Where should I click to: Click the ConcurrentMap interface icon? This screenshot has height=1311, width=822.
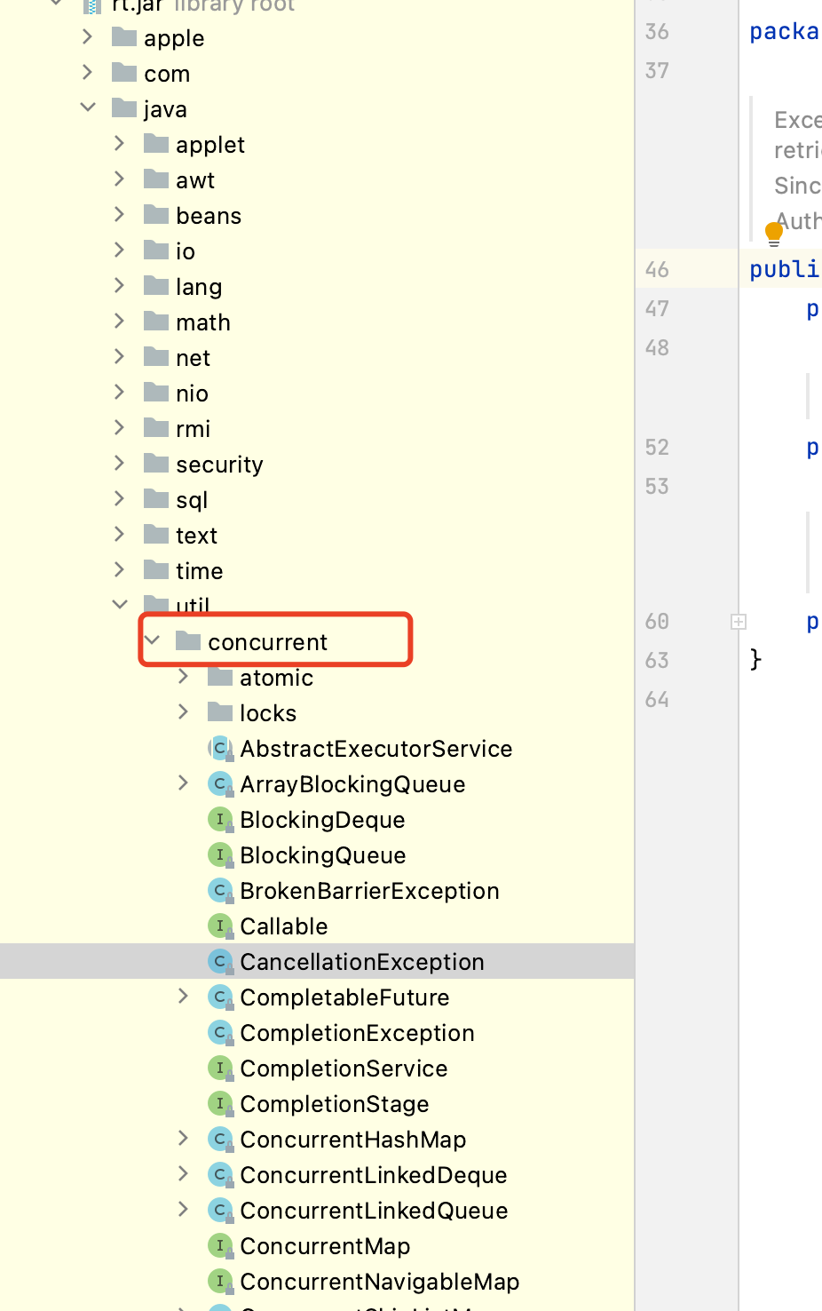coord(219,1246)
